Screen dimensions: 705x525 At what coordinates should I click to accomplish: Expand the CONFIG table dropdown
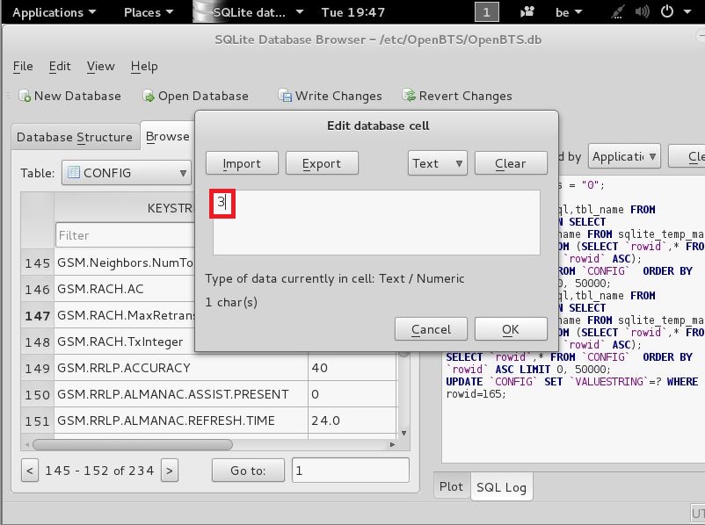pyautogui.click(x=127, y=173)
